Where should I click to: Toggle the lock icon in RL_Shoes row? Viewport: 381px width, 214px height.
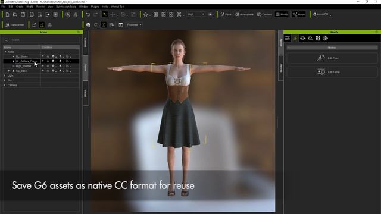click(48, 56)
